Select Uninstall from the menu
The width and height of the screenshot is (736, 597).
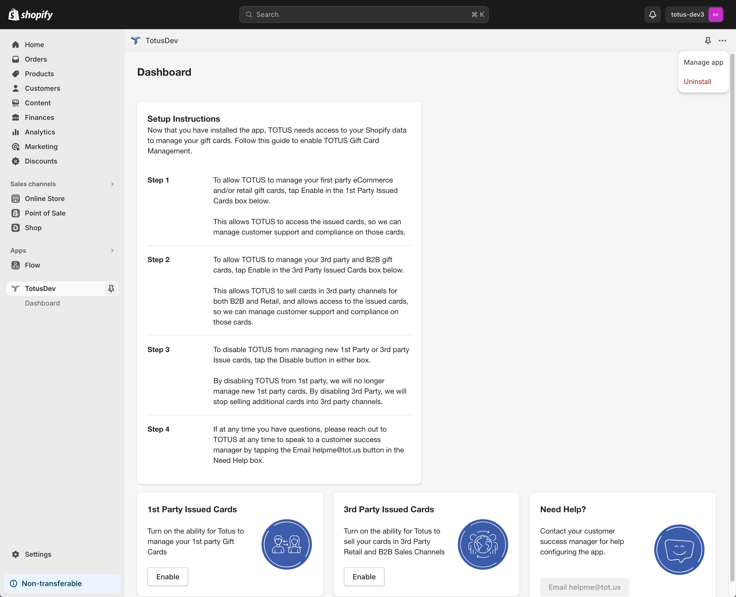697,81
